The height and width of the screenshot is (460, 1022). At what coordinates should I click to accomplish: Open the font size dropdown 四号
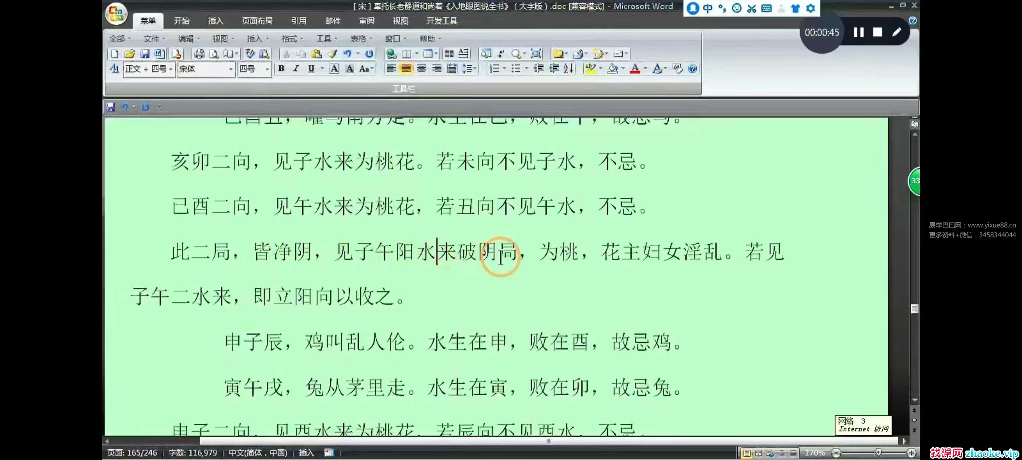(x=267, y=69)
